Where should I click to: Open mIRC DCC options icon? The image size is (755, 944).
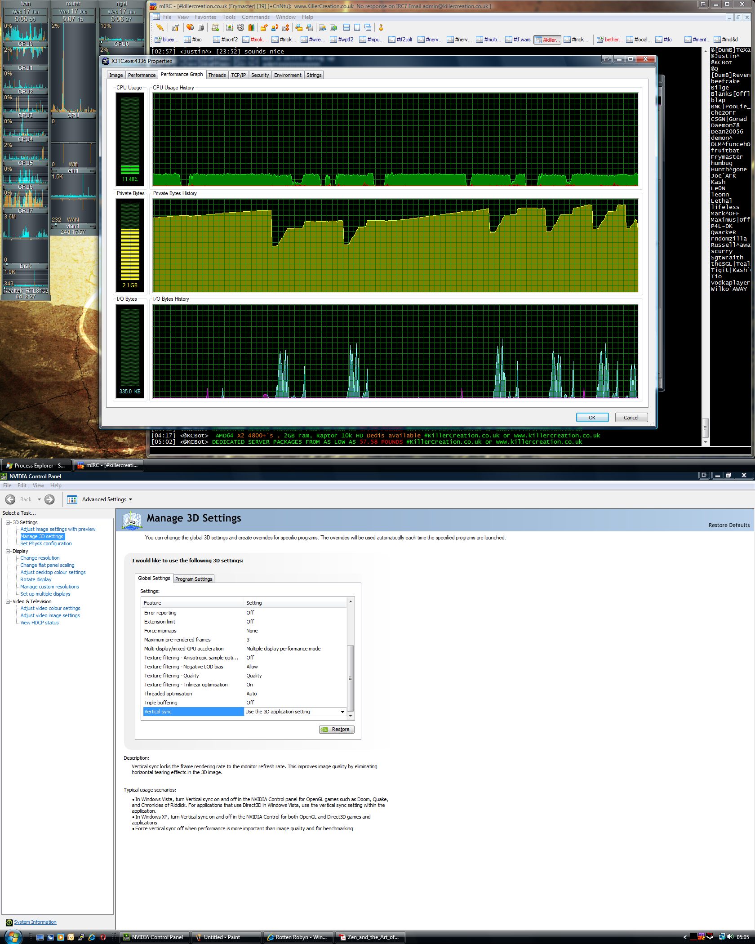pos(286,27)
